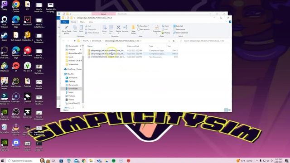Select Local Disk (C:) in navigation pane
Screen dimensions: 290x163
[72, 103]
